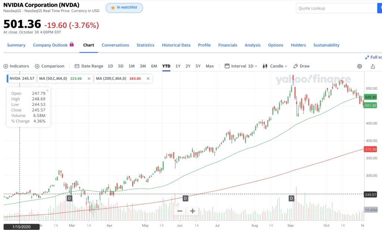This screenshot has width=382, height=230.
Task: Select the YTD range
Action: tap(166, 66)
